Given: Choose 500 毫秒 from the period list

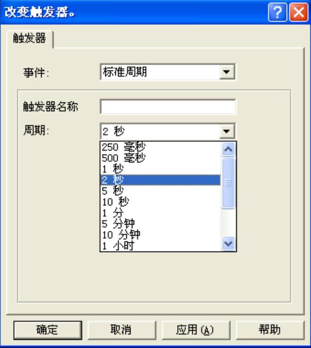Looking at the screenshot, I should pyautogui.click(x=161, y=158).
